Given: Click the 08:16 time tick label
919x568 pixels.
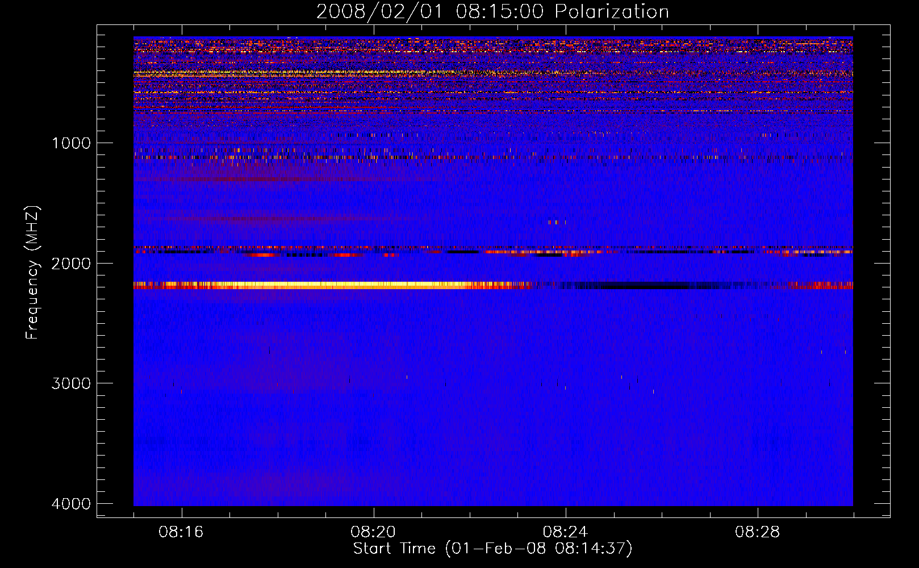Looking at the screenshot, I should point(181,532).
